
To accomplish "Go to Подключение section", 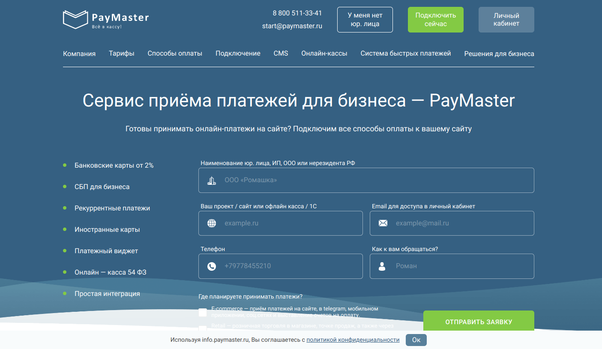I will coord(238,53).
